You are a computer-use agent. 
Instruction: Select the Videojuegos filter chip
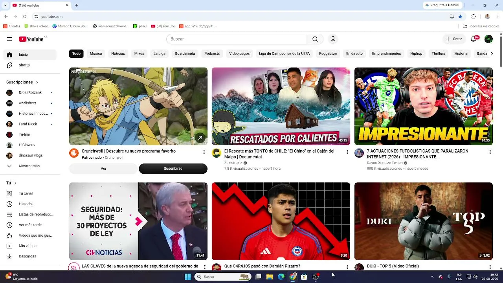(239, 53)
